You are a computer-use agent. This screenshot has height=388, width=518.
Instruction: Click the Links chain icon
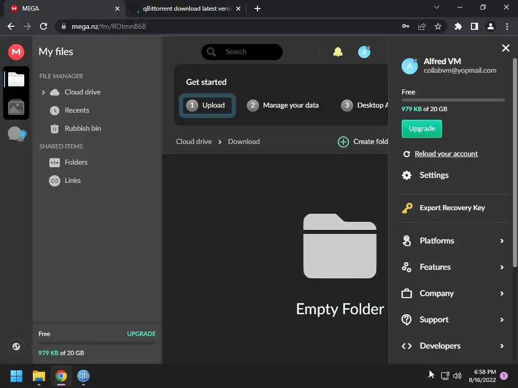pos(55,180)
